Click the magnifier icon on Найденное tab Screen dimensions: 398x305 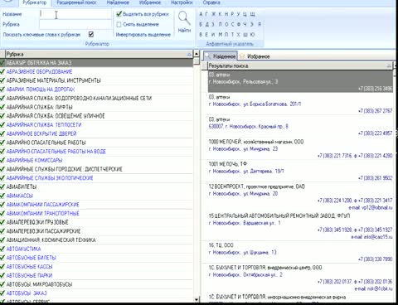(208, 56)
